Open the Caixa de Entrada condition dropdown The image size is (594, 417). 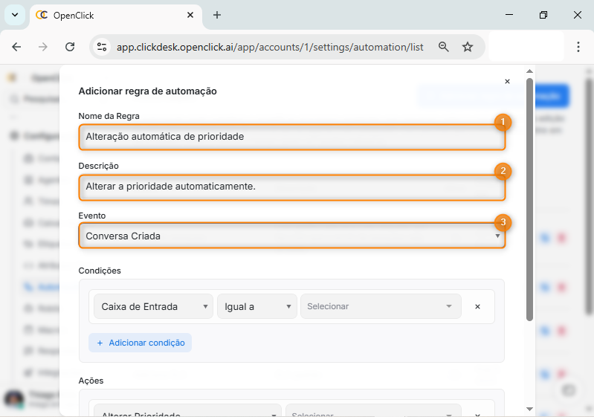point(153,306)
